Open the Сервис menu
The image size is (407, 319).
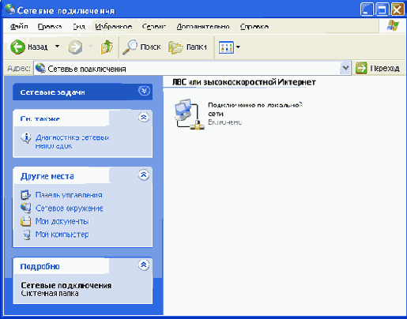[154, 27]
